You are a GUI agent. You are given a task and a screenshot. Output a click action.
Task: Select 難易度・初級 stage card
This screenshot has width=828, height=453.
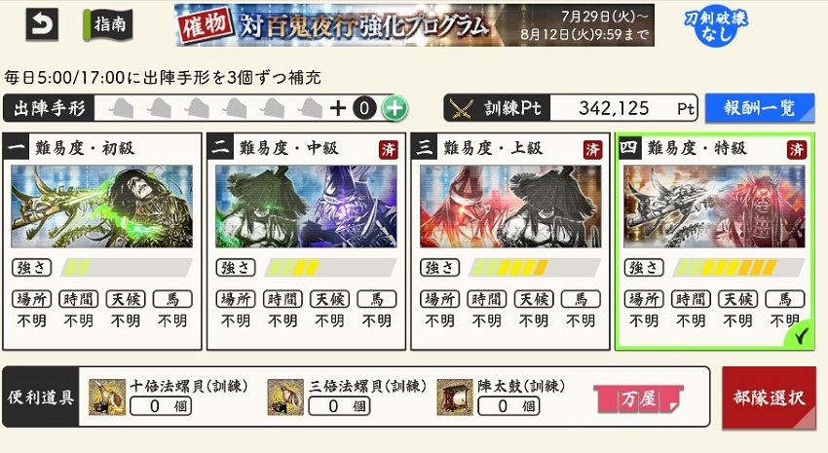(x=102, y=242)
